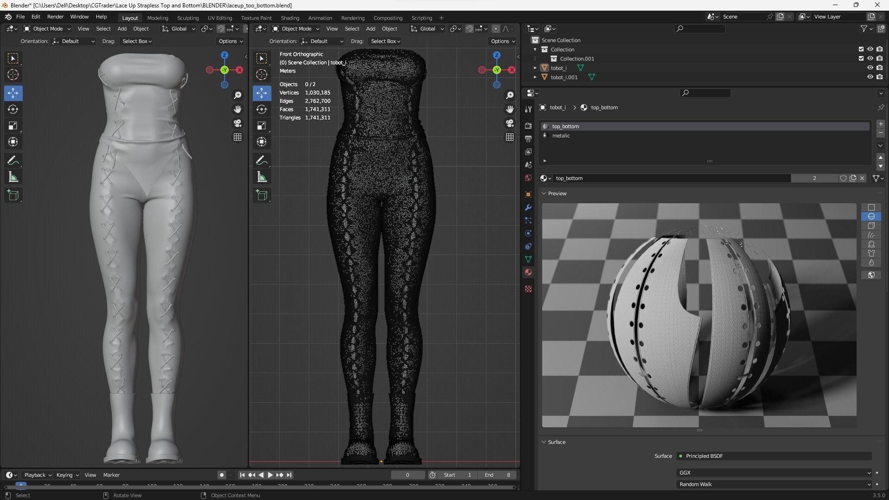The width and height of the screenshot is (889, 500).
Task: Open the Texture properties tab
Action: 528,289
